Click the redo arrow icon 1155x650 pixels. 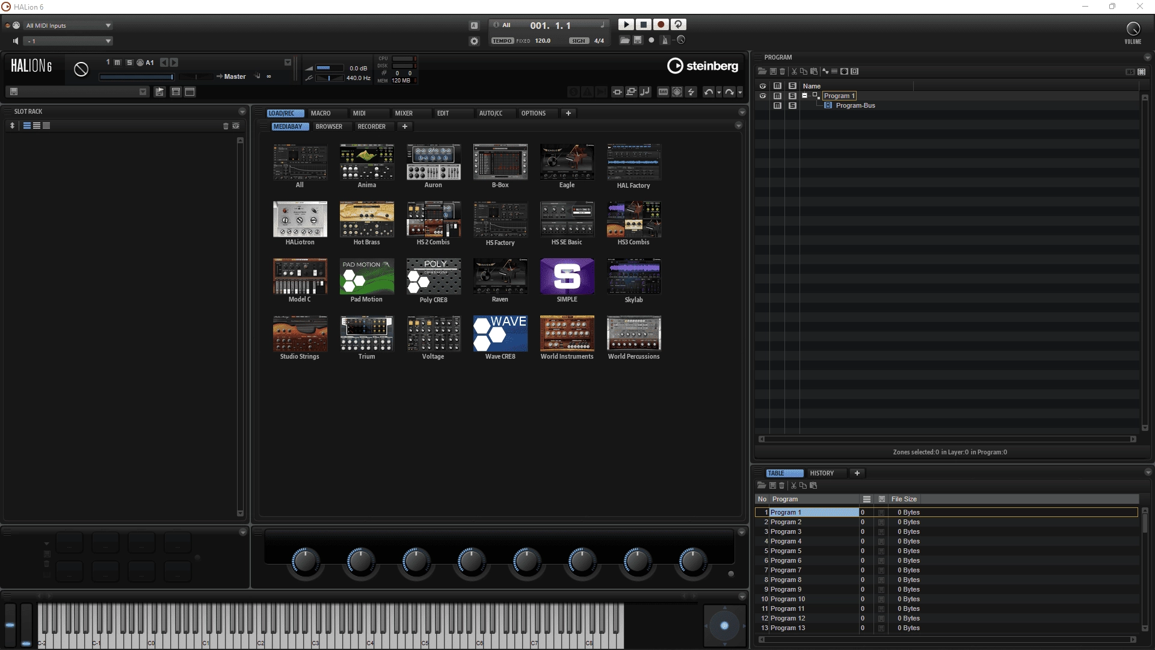coord(729,92)
